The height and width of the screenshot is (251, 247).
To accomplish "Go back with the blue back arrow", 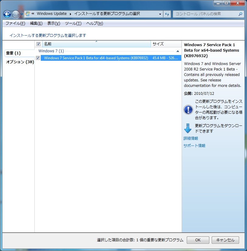I will [x=7, y=14].
